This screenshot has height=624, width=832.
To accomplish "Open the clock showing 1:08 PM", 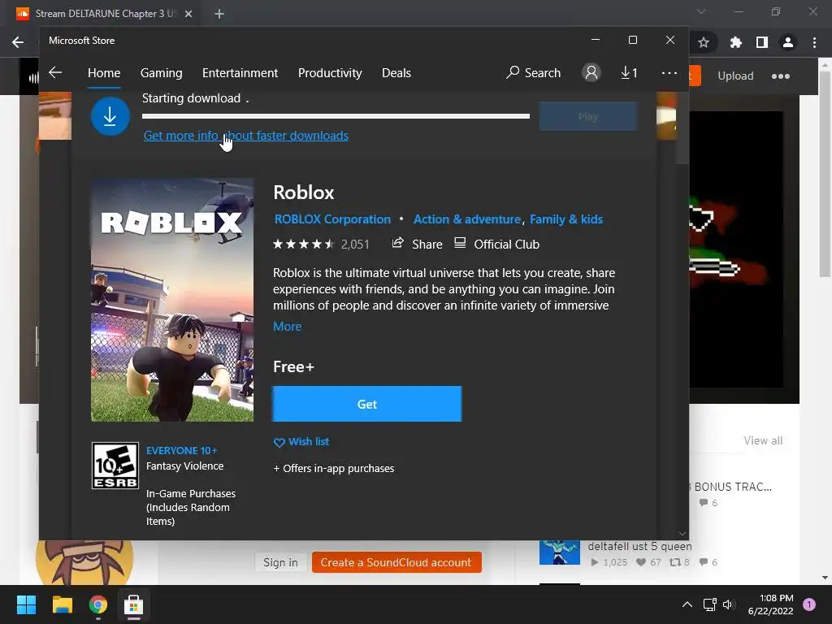I will (x=770, y=604).
